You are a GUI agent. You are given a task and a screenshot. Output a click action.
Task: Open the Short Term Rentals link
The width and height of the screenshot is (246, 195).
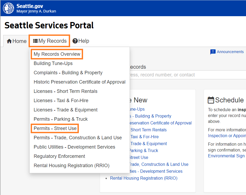(148, 130)
